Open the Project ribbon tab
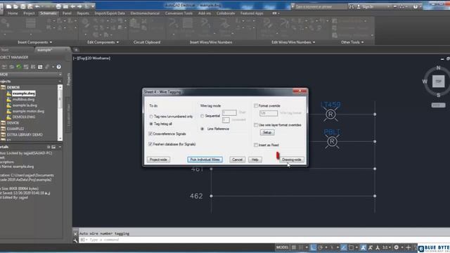Image resolution: width=450 pixels, height=253 pixels. (29, 13)
